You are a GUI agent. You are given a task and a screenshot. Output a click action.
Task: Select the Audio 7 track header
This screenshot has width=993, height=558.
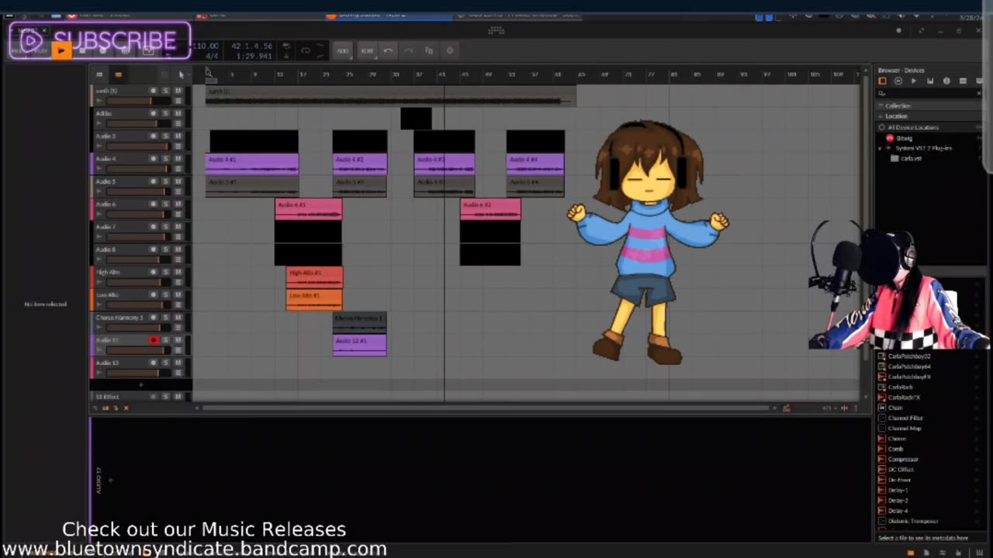140,232
